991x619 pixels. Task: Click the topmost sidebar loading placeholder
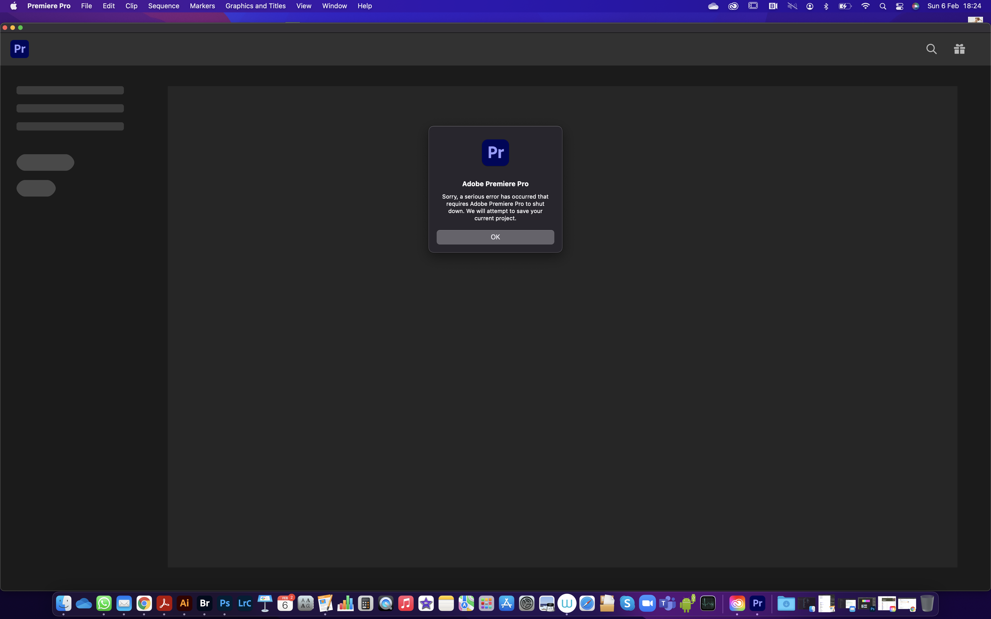[70, 90]
